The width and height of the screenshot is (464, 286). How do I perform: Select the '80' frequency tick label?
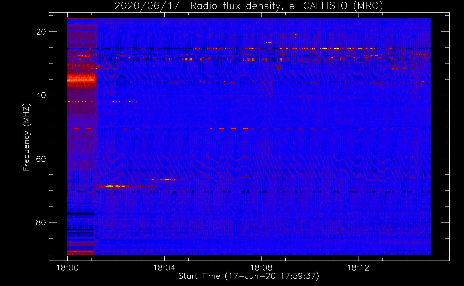[x=41, y=223]
